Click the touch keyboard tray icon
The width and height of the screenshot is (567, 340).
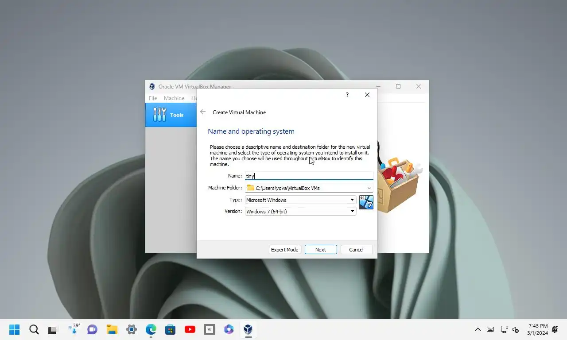(x=490, y=329)
